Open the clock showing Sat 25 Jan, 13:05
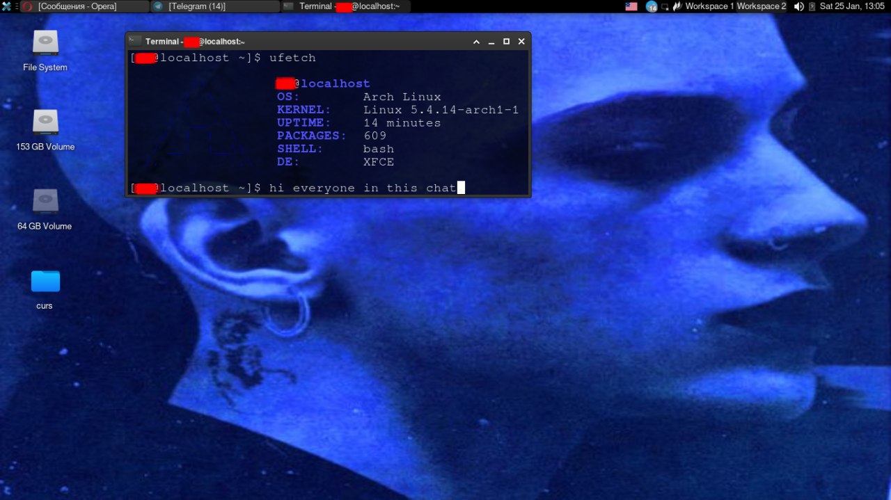 852,6
